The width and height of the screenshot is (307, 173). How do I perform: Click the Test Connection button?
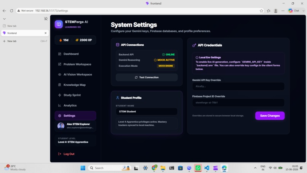click(x=147, y=77)
